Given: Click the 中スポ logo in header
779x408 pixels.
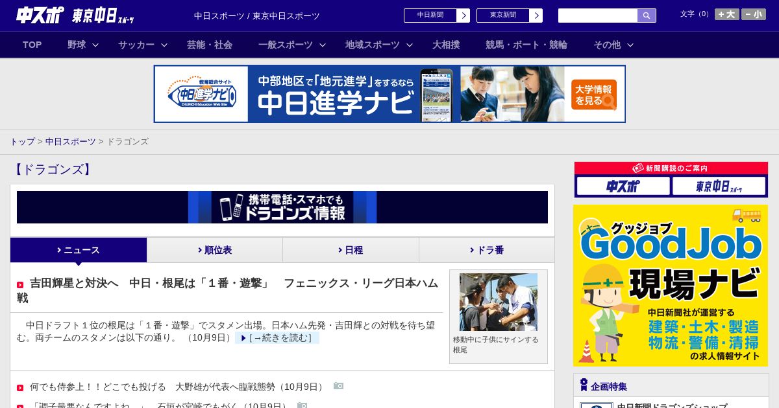Looking at the screenshot, I should point(40,16).
